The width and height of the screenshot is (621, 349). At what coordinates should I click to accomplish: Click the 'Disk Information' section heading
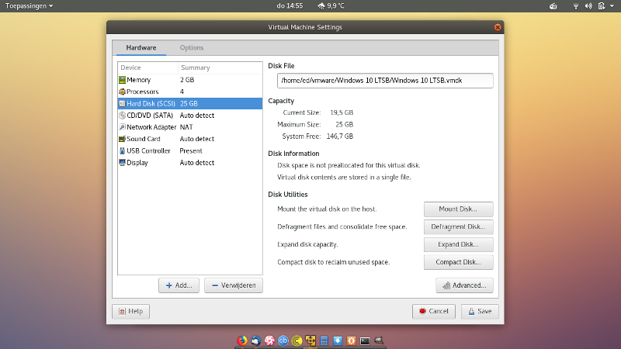coord(293,154)
